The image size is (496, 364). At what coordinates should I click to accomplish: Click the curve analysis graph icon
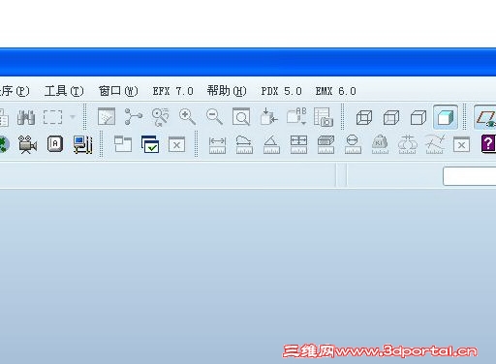click(x=435, y=144)
